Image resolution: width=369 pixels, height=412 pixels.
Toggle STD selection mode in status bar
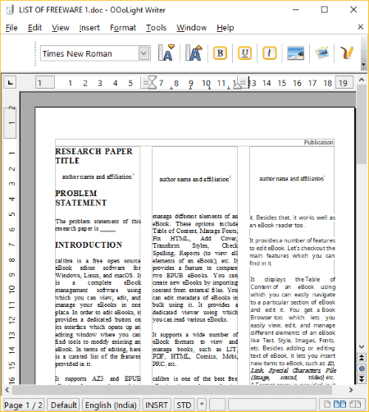(x=184, y=405)
